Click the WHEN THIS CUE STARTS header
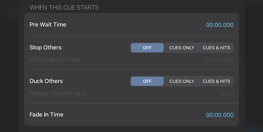Viewport: 263px width, 132px height. pyautogui.click(x=64, y=7)
